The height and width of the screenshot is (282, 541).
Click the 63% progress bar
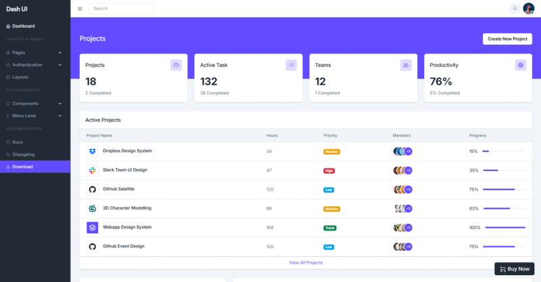[504, 208]
